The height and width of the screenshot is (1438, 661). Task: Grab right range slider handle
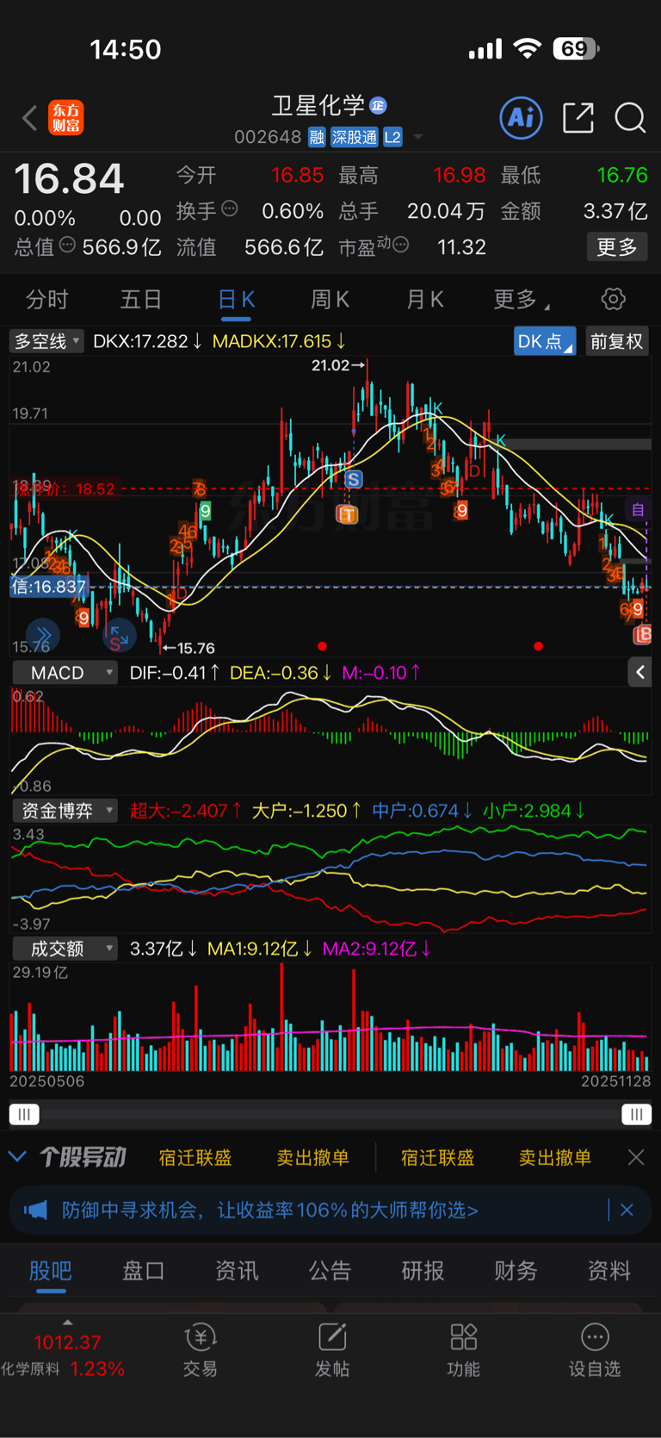[x=636, y=1114]
